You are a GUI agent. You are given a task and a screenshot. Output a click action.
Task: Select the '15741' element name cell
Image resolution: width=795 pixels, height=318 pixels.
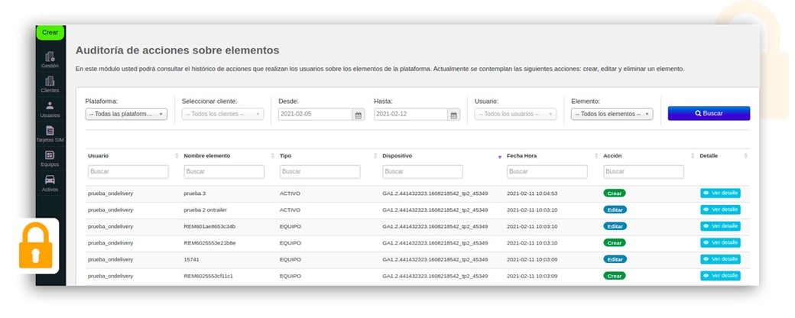(190, 259)
